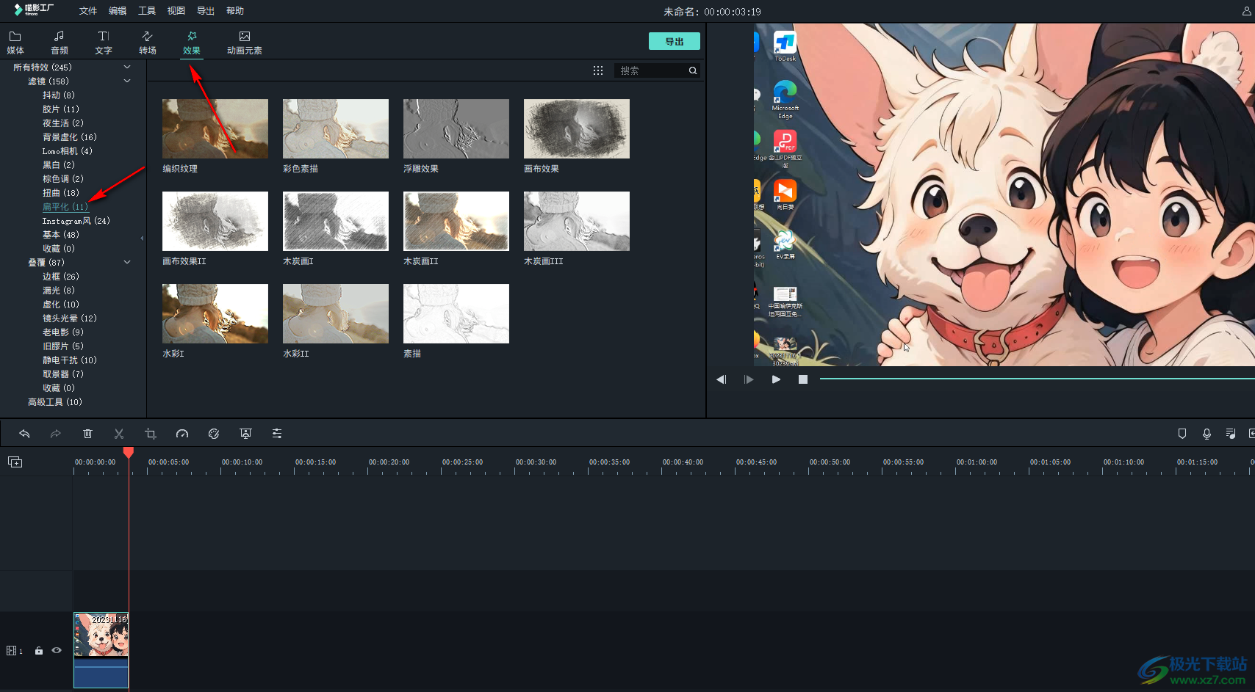Open the audio mixer icon
Viewport: 1255px width, 692px height.
tap(1231, 434)
